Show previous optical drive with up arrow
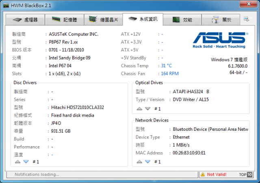Viewport: 260px width, 183px height. click(139, 109)
